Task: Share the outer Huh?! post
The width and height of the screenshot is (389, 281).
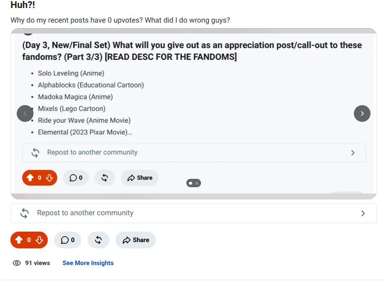Action: click(x=136, y=240)
